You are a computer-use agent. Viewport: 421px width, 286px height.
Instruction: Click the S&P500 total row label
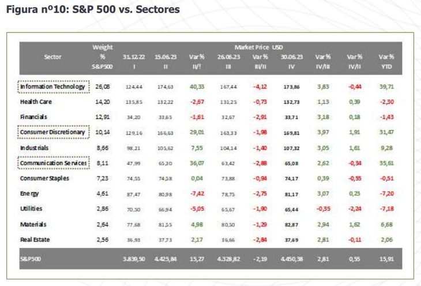tap(31, 258)
